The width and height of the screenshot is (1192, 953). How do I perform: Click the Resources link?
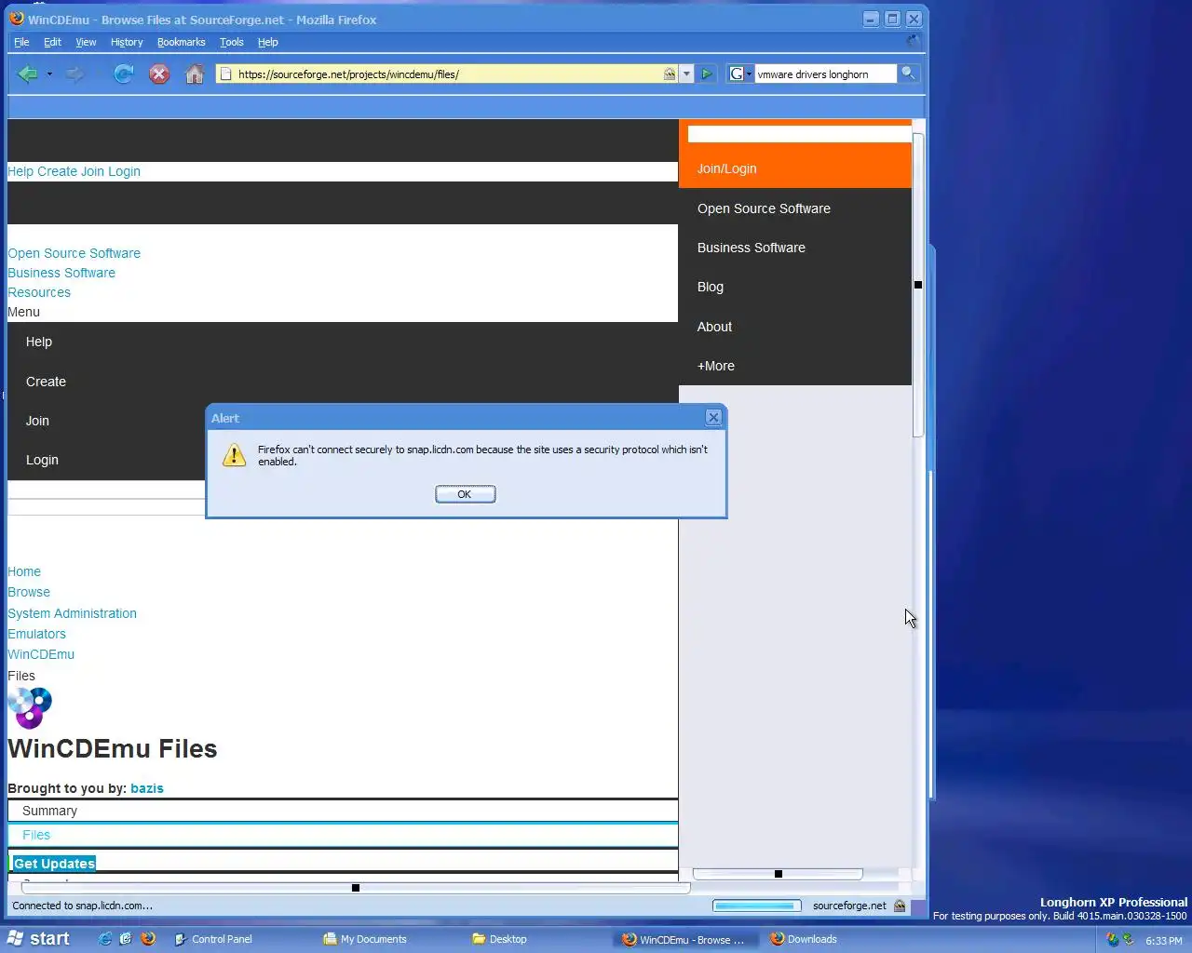[39, 292]
